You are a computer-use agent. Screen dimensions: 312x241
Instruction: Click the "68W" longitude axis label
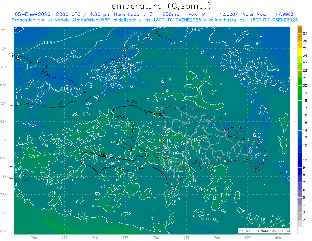point(278,237)
